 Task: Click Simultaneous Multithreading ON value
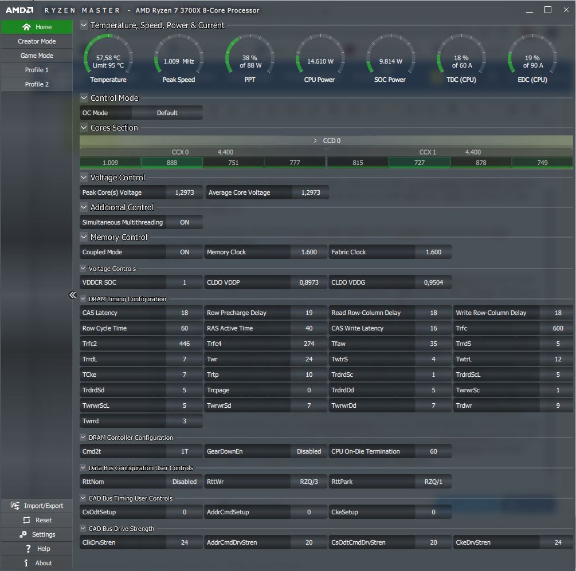click(185, 222)
